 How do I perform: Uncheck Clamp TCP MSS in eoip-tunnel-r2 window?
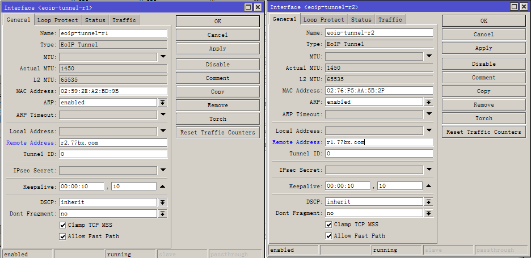point(328,225)
